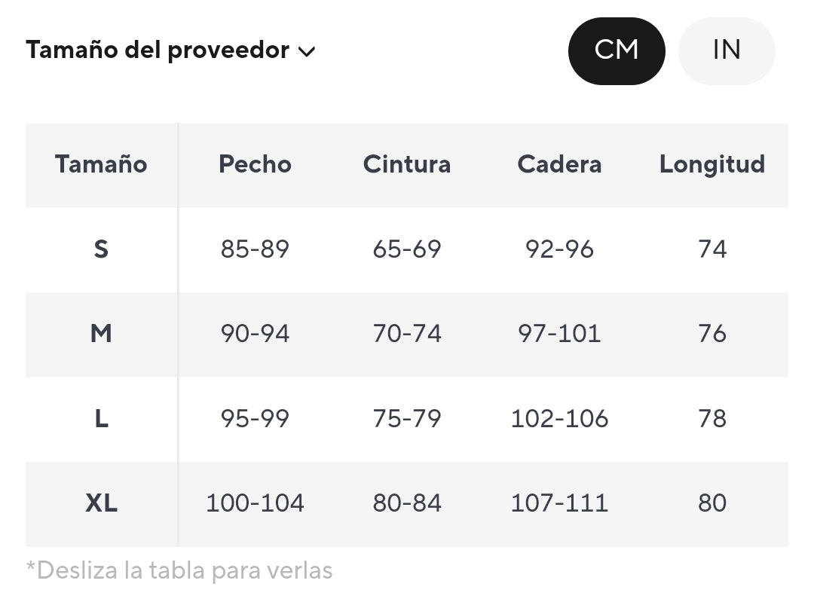
Task: Click the Tamaño column header
Action: coord(101,164)
